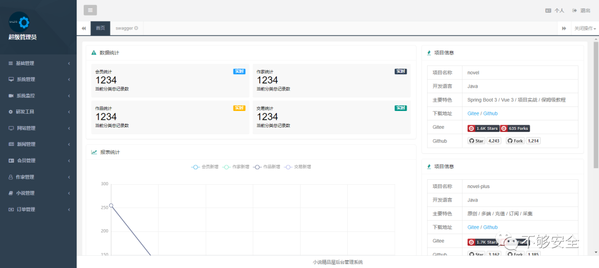Click the super admin gear avatar logo
599x268 pixels.
click(19, 23)
